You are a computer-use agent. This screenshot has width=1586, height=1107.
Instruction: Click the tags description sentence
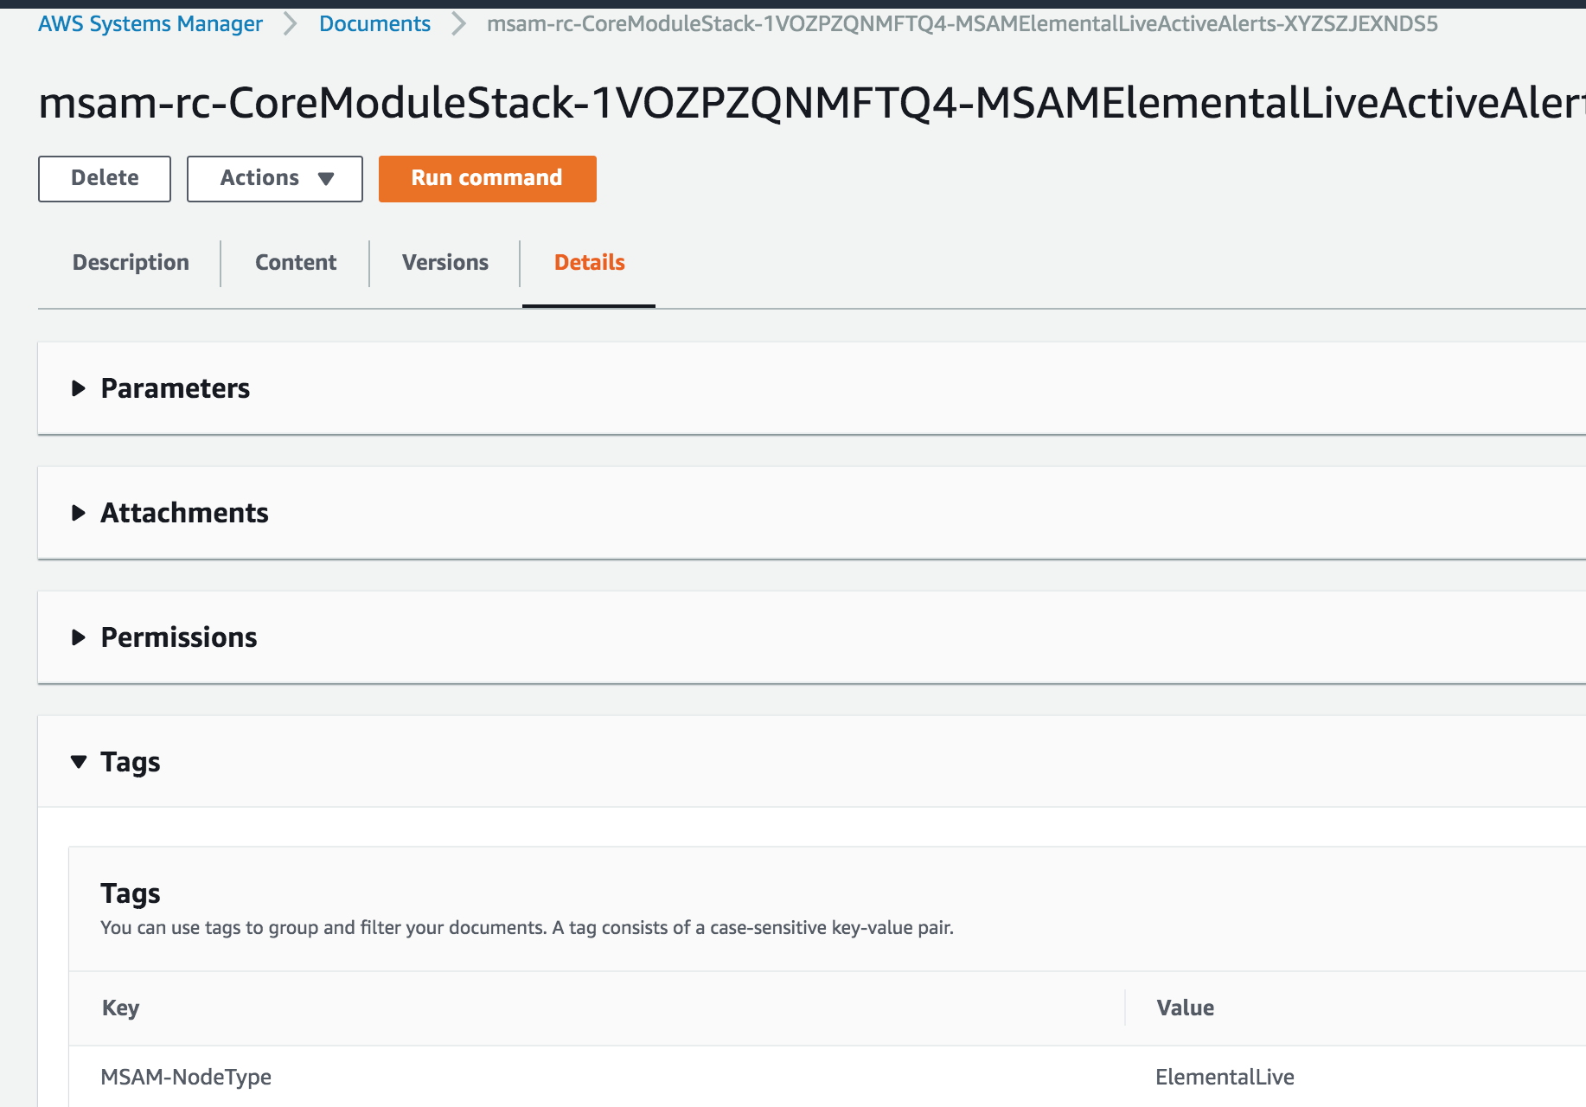(527, 927)
